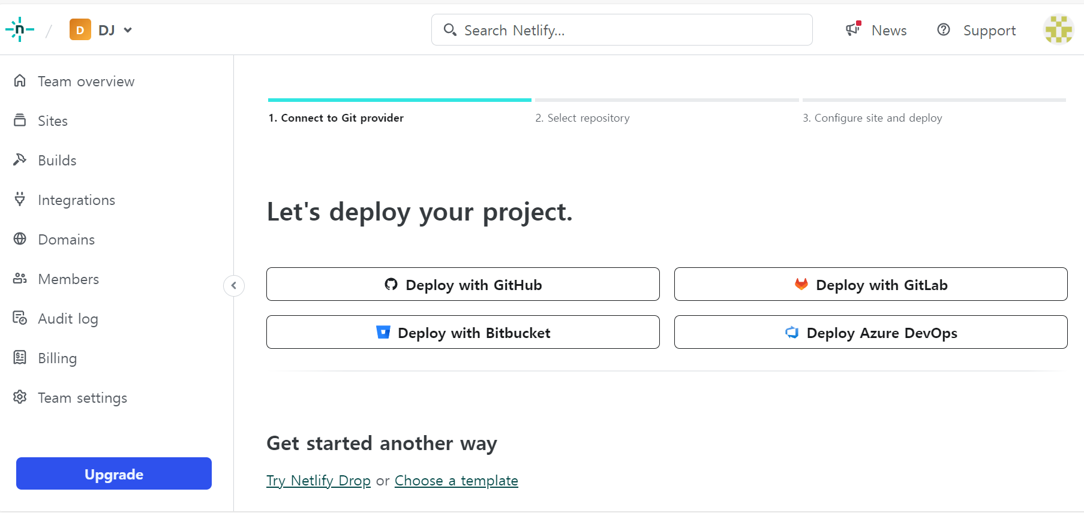The image size is (1084, 513).
Task: Collapse the sidebar with the chevron button
Action: click(234, 285)
